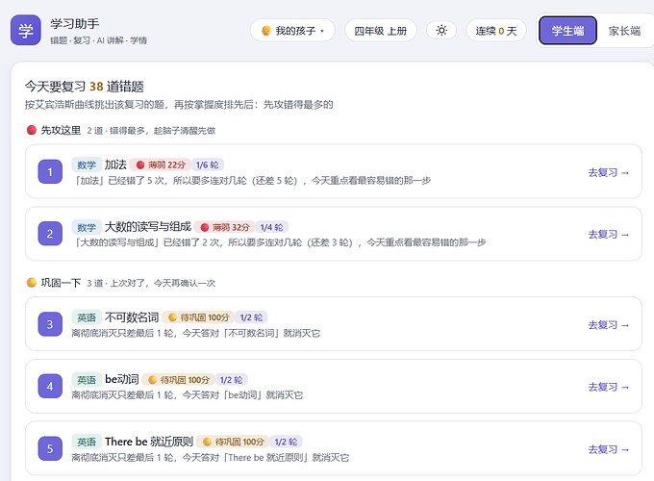
Task: Open the 四年级 上册 grade selector
Action: point(381,31)
